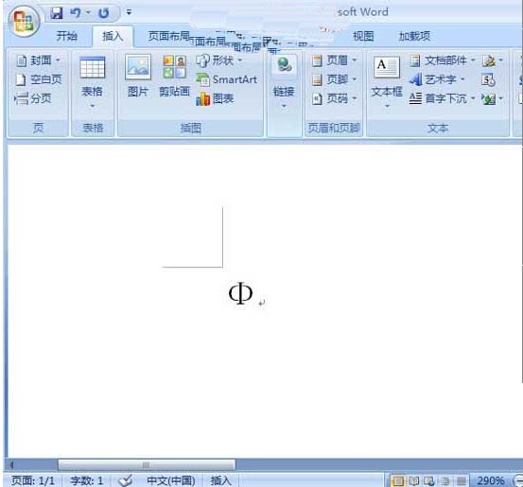This screenshot has height=487, width=523.
Task: Switch to the 加载项 tab
Action: (x=414, y=36)
